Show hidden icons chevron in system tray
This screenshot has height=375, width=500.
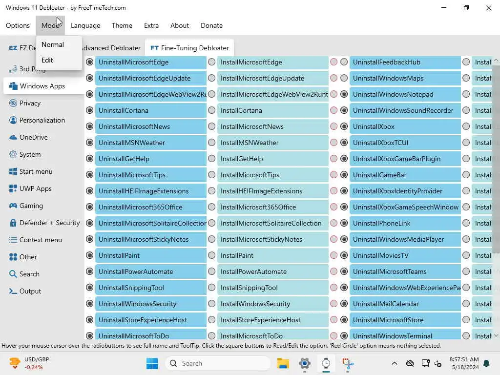[395, 363]
